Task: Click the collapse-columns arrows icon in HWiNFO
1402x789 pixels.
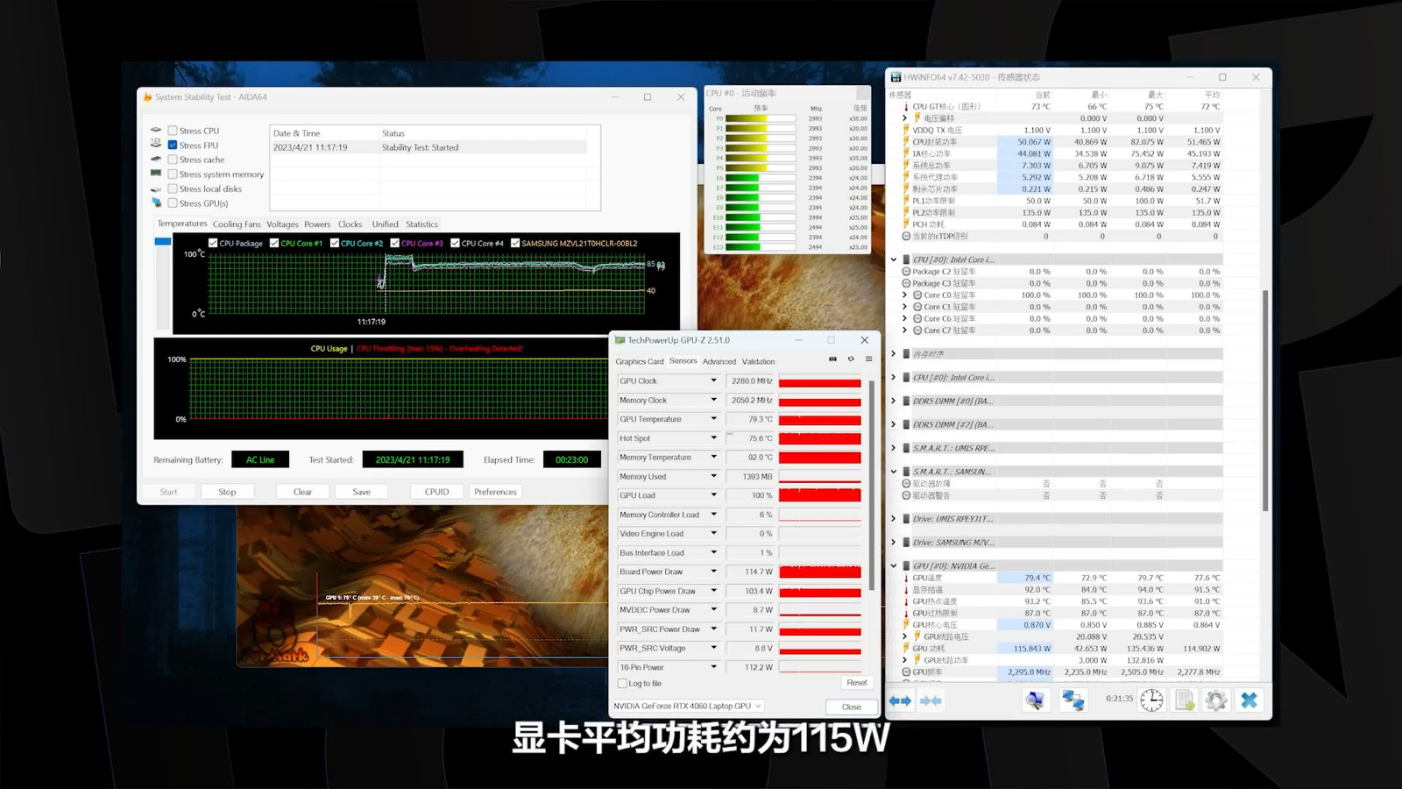Action: [x=931, y=700]
